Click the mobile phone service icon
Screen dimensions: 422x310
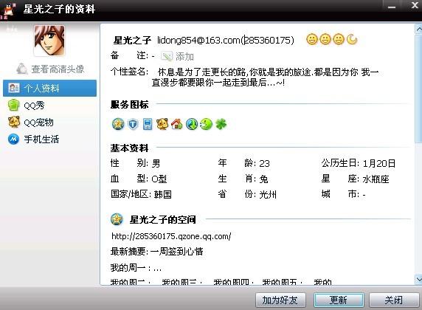148,124
